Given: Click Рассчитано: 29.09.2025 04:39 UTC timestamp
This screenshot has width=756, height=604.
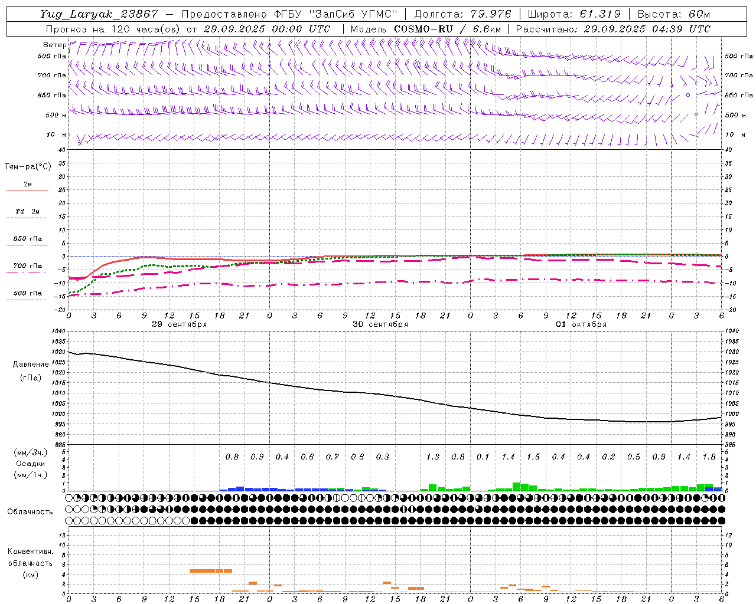Looking at the screenshot, I should [613, 29].
